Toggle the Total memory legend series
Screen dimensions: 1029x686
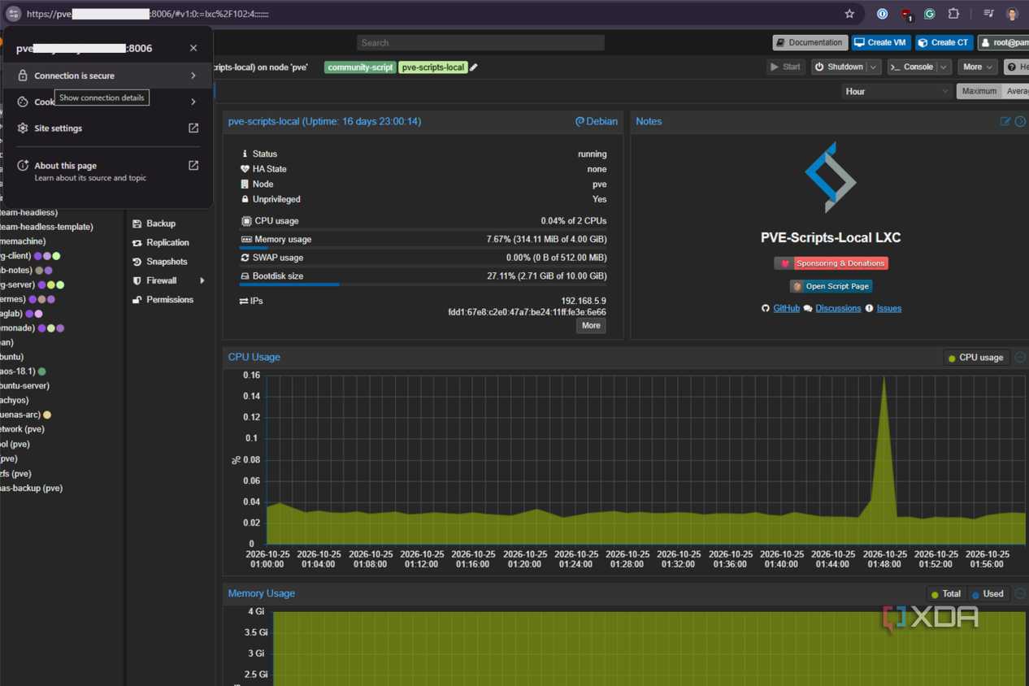[945, 594]
